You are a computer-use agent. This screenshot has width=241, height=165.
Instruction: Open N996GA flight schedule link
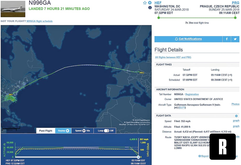coord(40,21)
